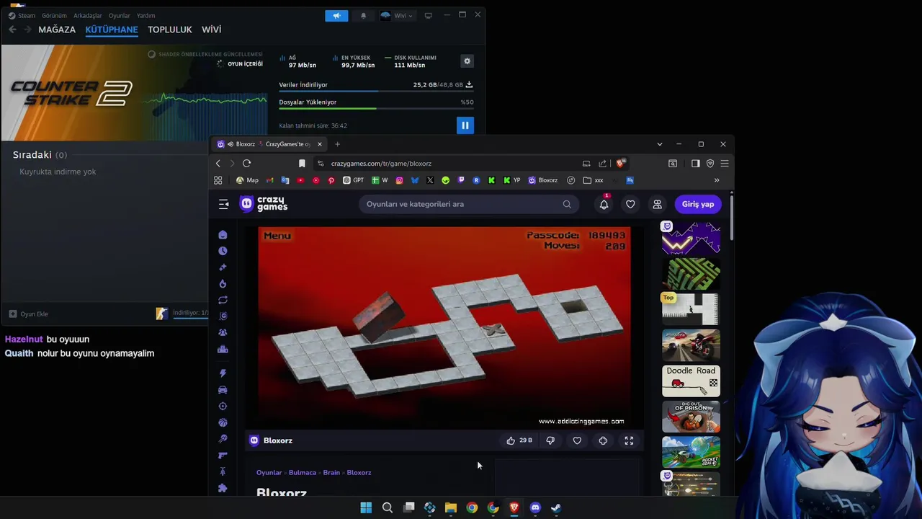The height and width of the screenshot is (519, 922).
Task: Open the Discord icon in the taskbar
Action: [x=535, y=507]
